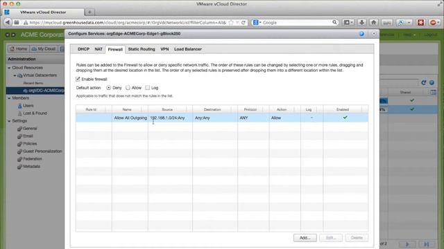Screen dimensions: 444x249
Task: Sort by Enabled column header
Action: point(342,109)
